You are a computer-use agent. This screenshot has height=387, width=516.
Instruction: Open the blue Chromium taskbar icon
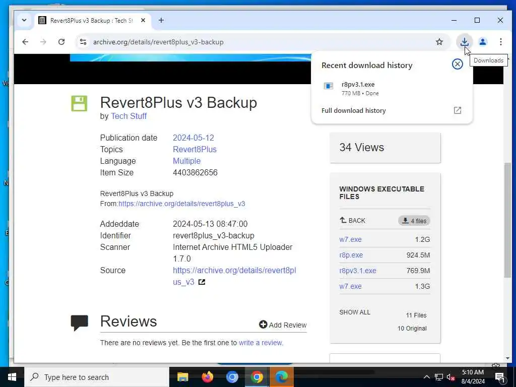(x=232, y=377)
